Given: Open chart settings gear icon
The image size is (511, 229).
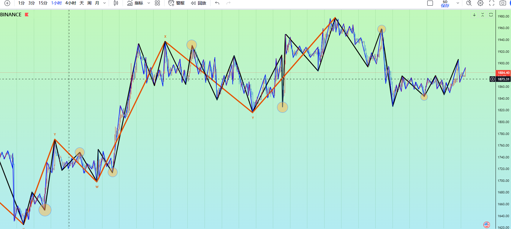Looking at the screenshot, I should (x=480, y=3).
